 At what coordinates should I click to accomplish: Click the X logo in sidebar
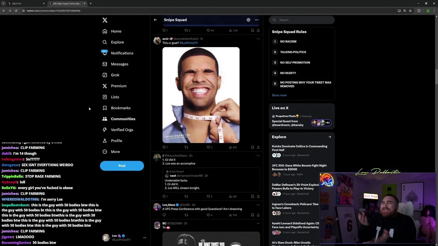105,20
